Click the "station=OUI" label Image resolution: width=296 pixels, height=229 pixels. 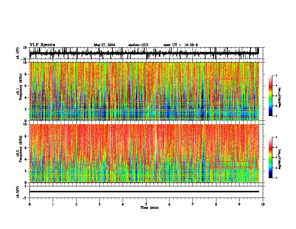click(x=138, y=45)
